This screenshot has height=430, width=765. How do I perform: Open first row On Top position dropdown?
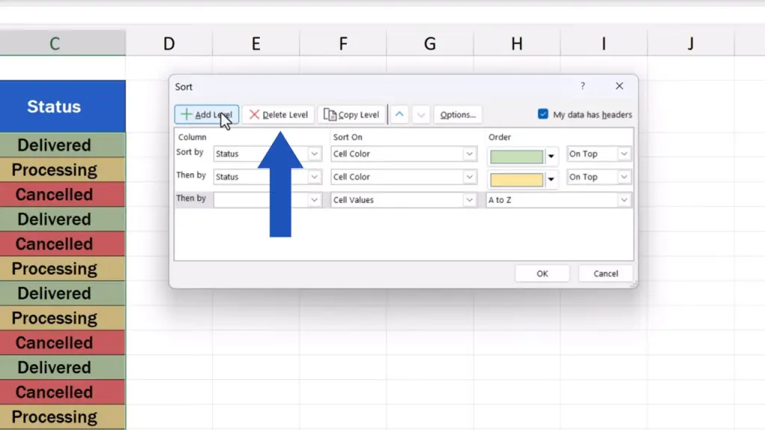624,154
